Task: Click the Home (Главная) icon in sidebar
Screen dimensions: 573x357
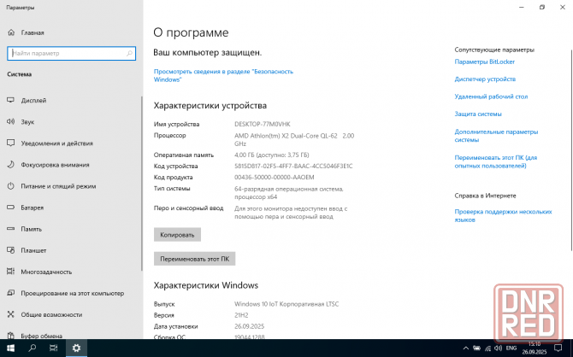Action: click(x=11, y=32)
